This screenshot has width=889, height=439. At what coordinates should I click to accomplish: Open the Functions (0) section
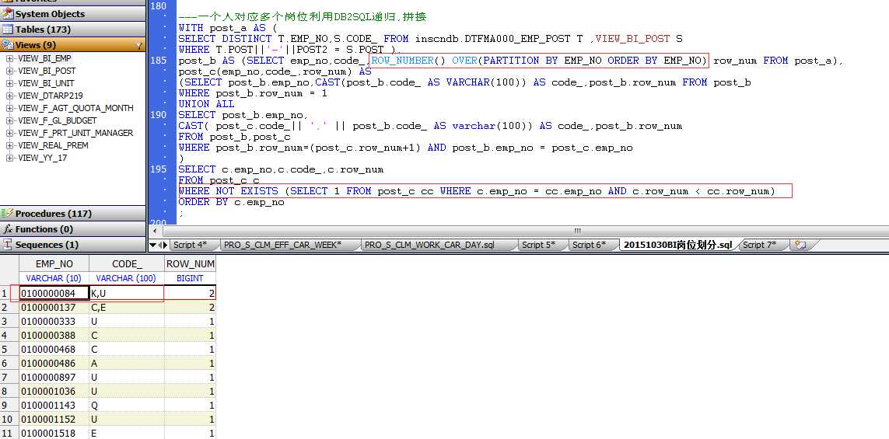(x=72, y=229)
